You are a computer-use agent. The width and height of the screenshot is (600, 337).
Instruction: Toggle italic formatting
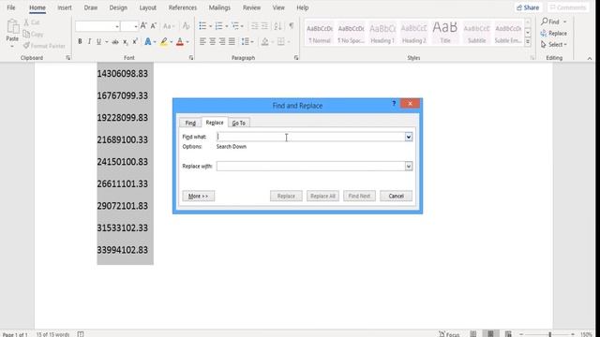(89, 41)
